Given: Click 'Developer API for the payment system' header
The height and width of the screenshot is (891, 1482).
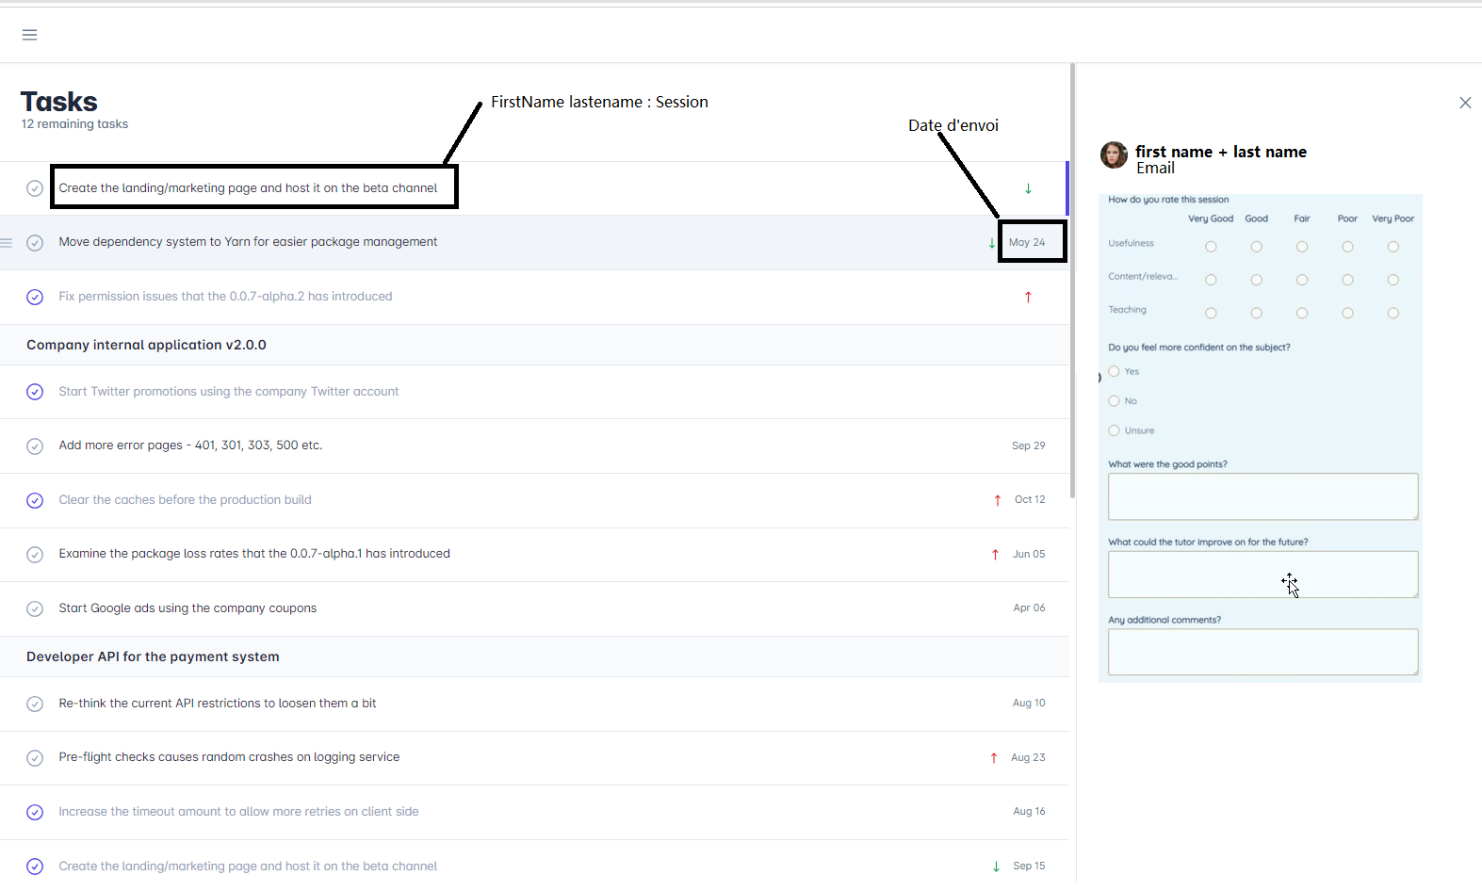Looking at the screenshot, I should pos(153,656).
